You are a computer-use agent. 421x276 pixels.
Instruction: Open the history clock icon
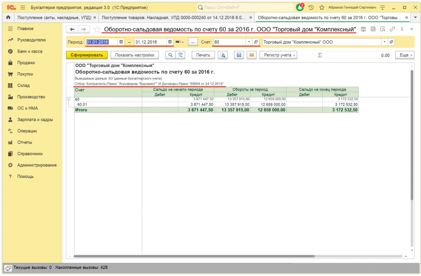click(x=311, y=7)
